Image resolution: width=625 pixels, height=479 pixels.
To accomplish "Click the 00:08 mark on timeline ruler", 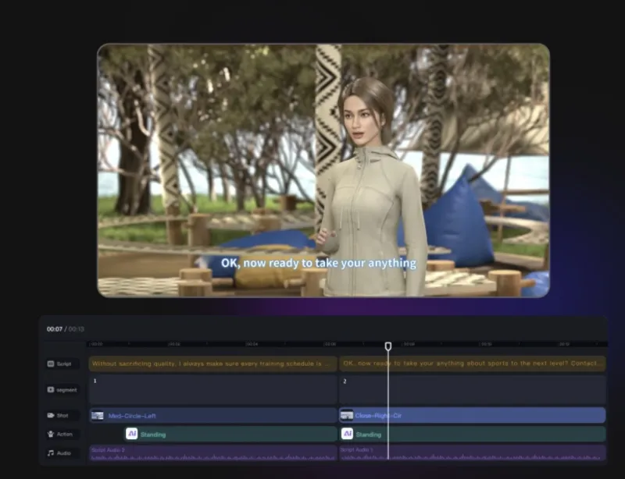I will click(x=409, y=344).
